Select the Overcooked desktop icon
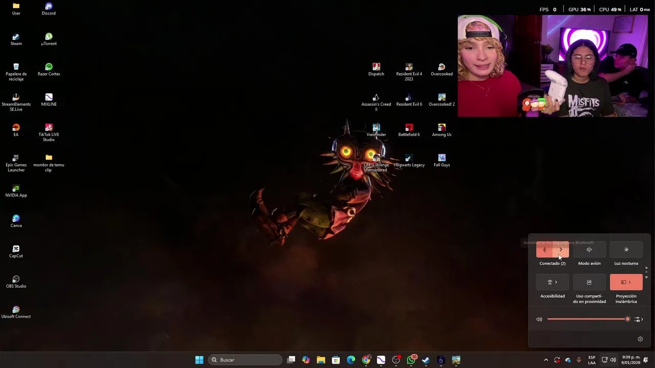 (x=442, y=70)
